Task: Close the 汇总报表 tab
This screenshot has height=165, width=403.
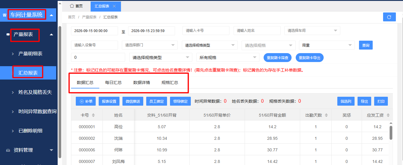Action: coord(114,6)
